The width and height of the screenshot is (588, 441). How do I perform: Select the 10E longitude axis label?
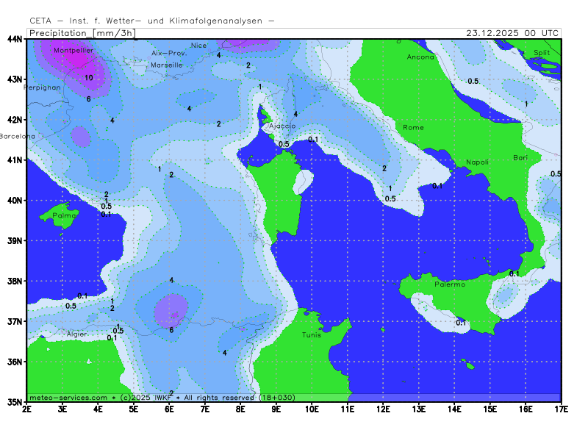[311, 407]
